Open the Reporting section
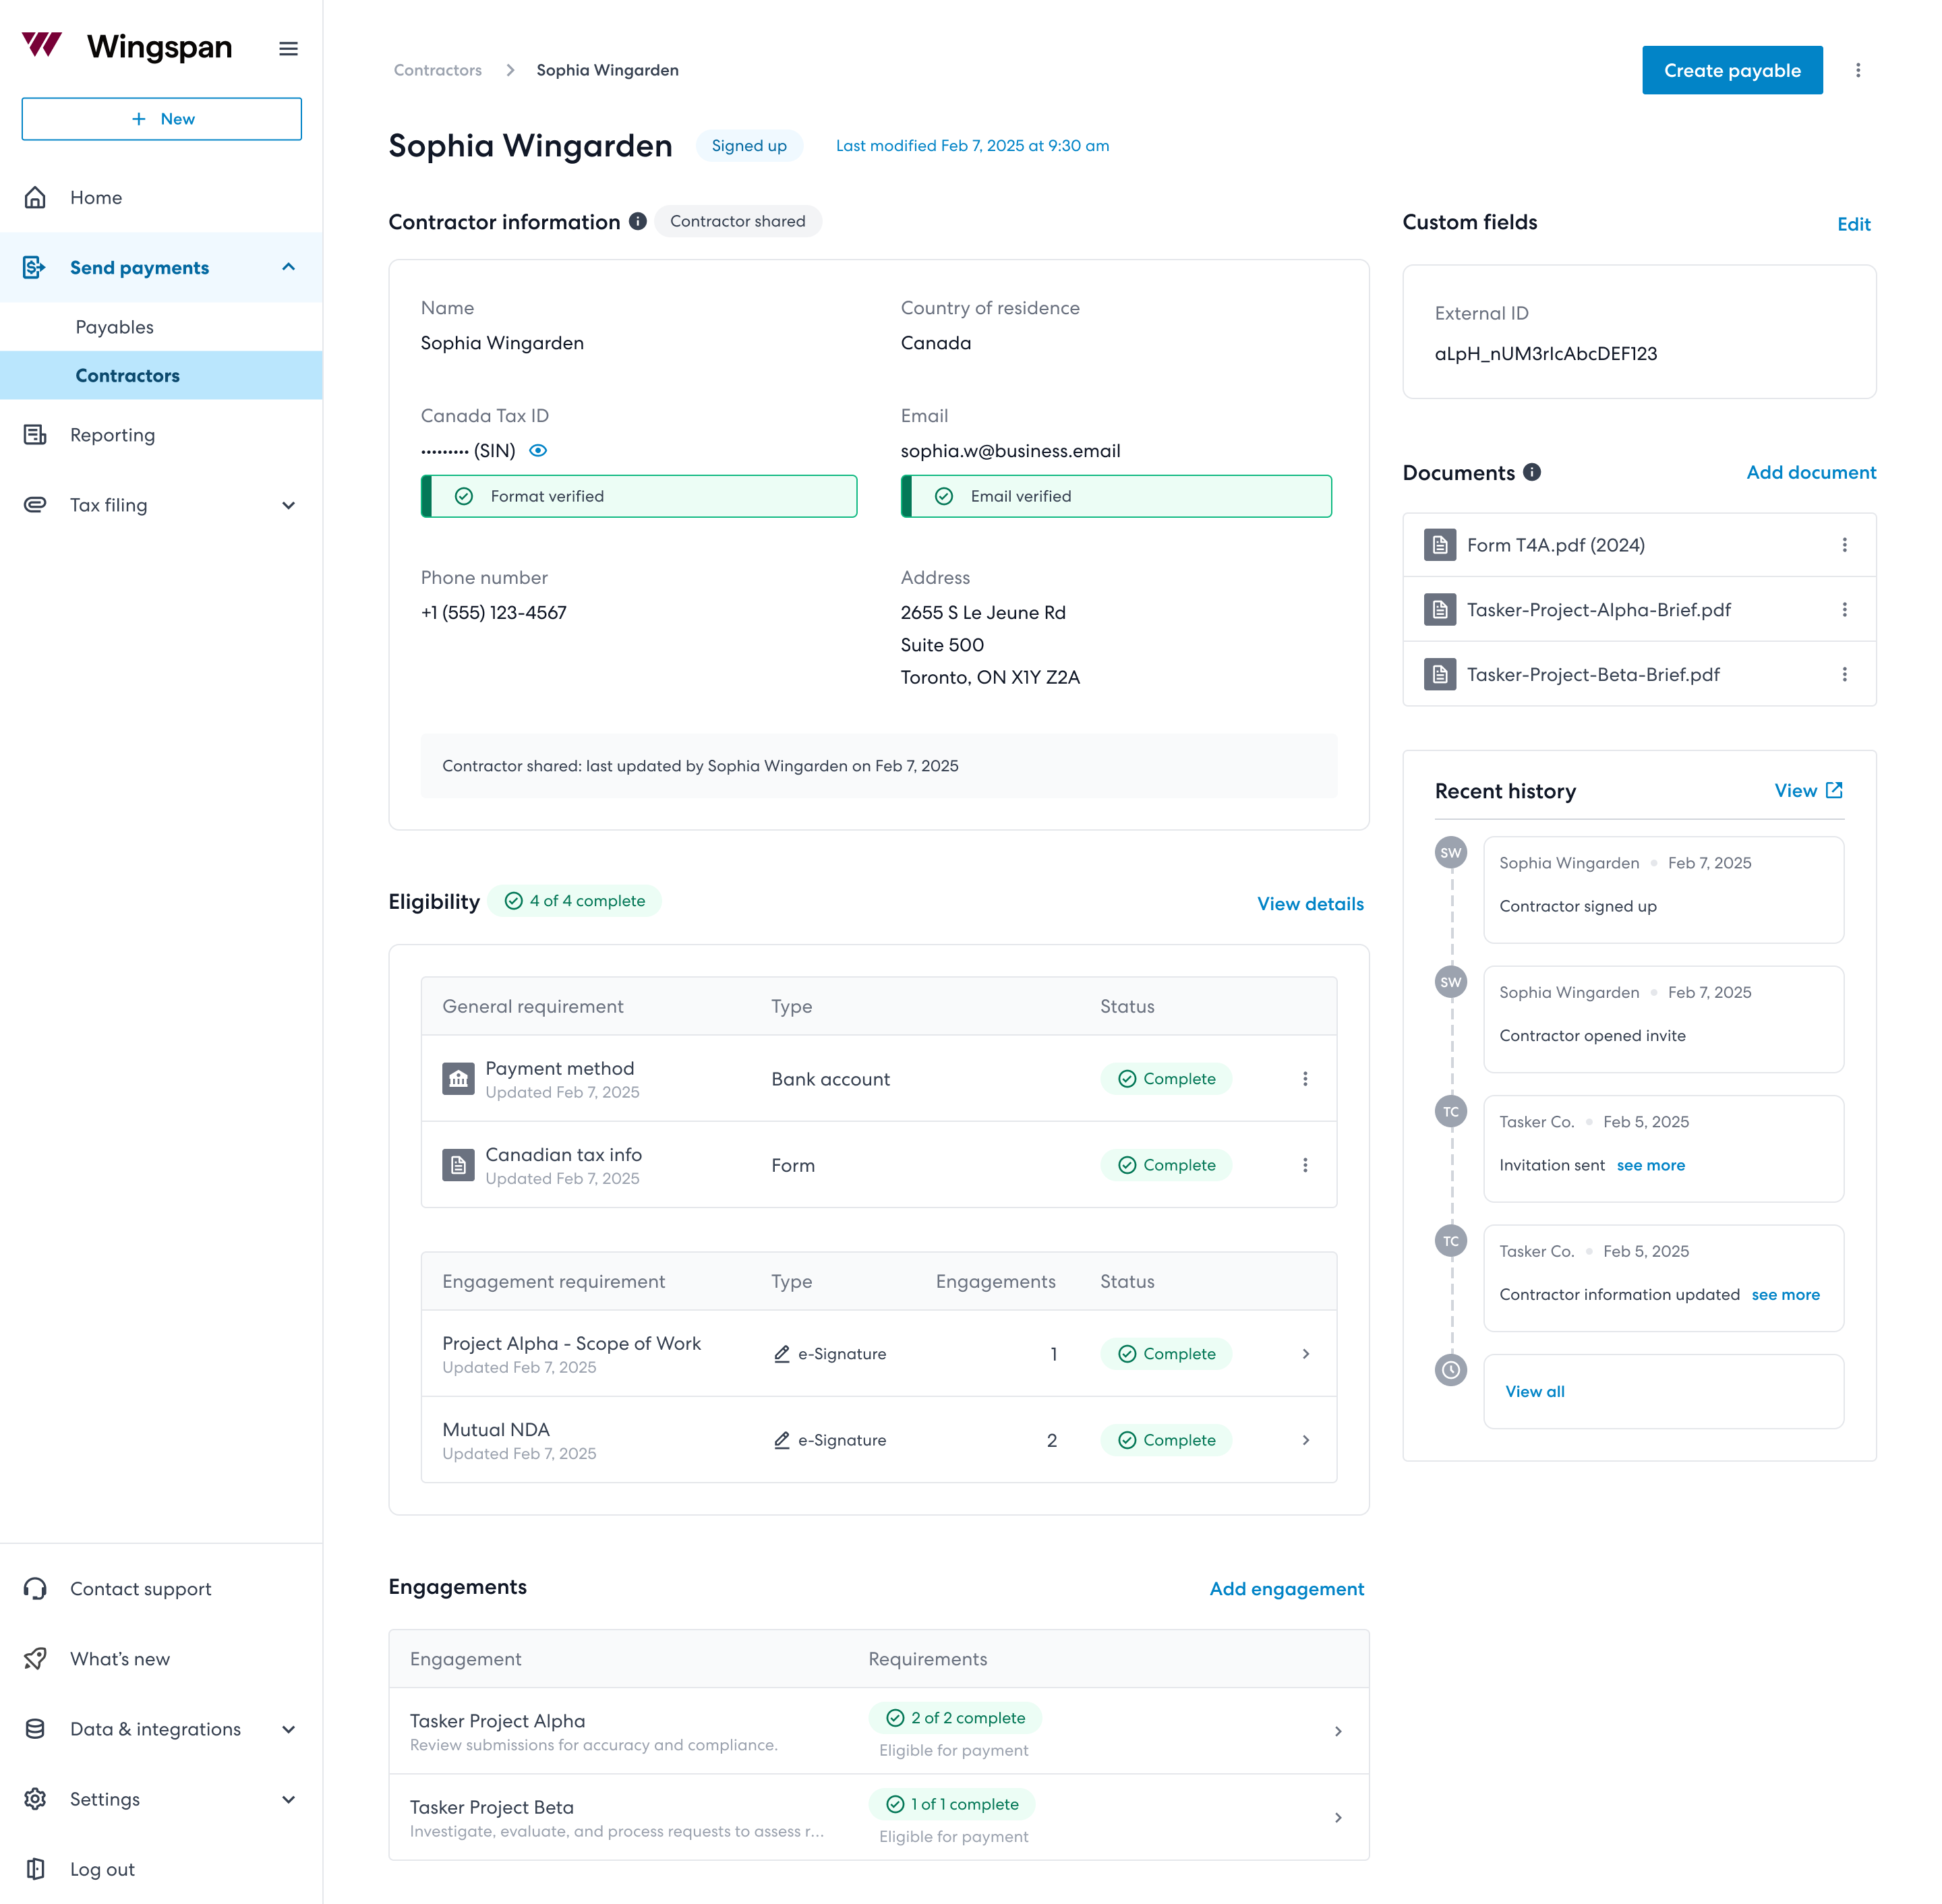Screen dimensions: 1942x1904 pyautogui.click(x=112, y=435)
